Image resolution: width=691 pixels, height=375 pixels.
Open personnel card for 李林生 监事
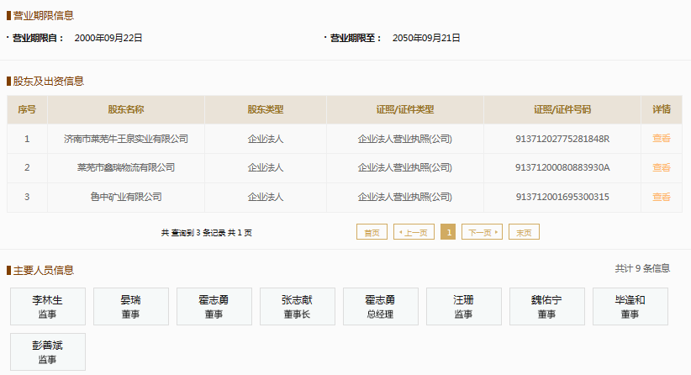tap(47, 306)
